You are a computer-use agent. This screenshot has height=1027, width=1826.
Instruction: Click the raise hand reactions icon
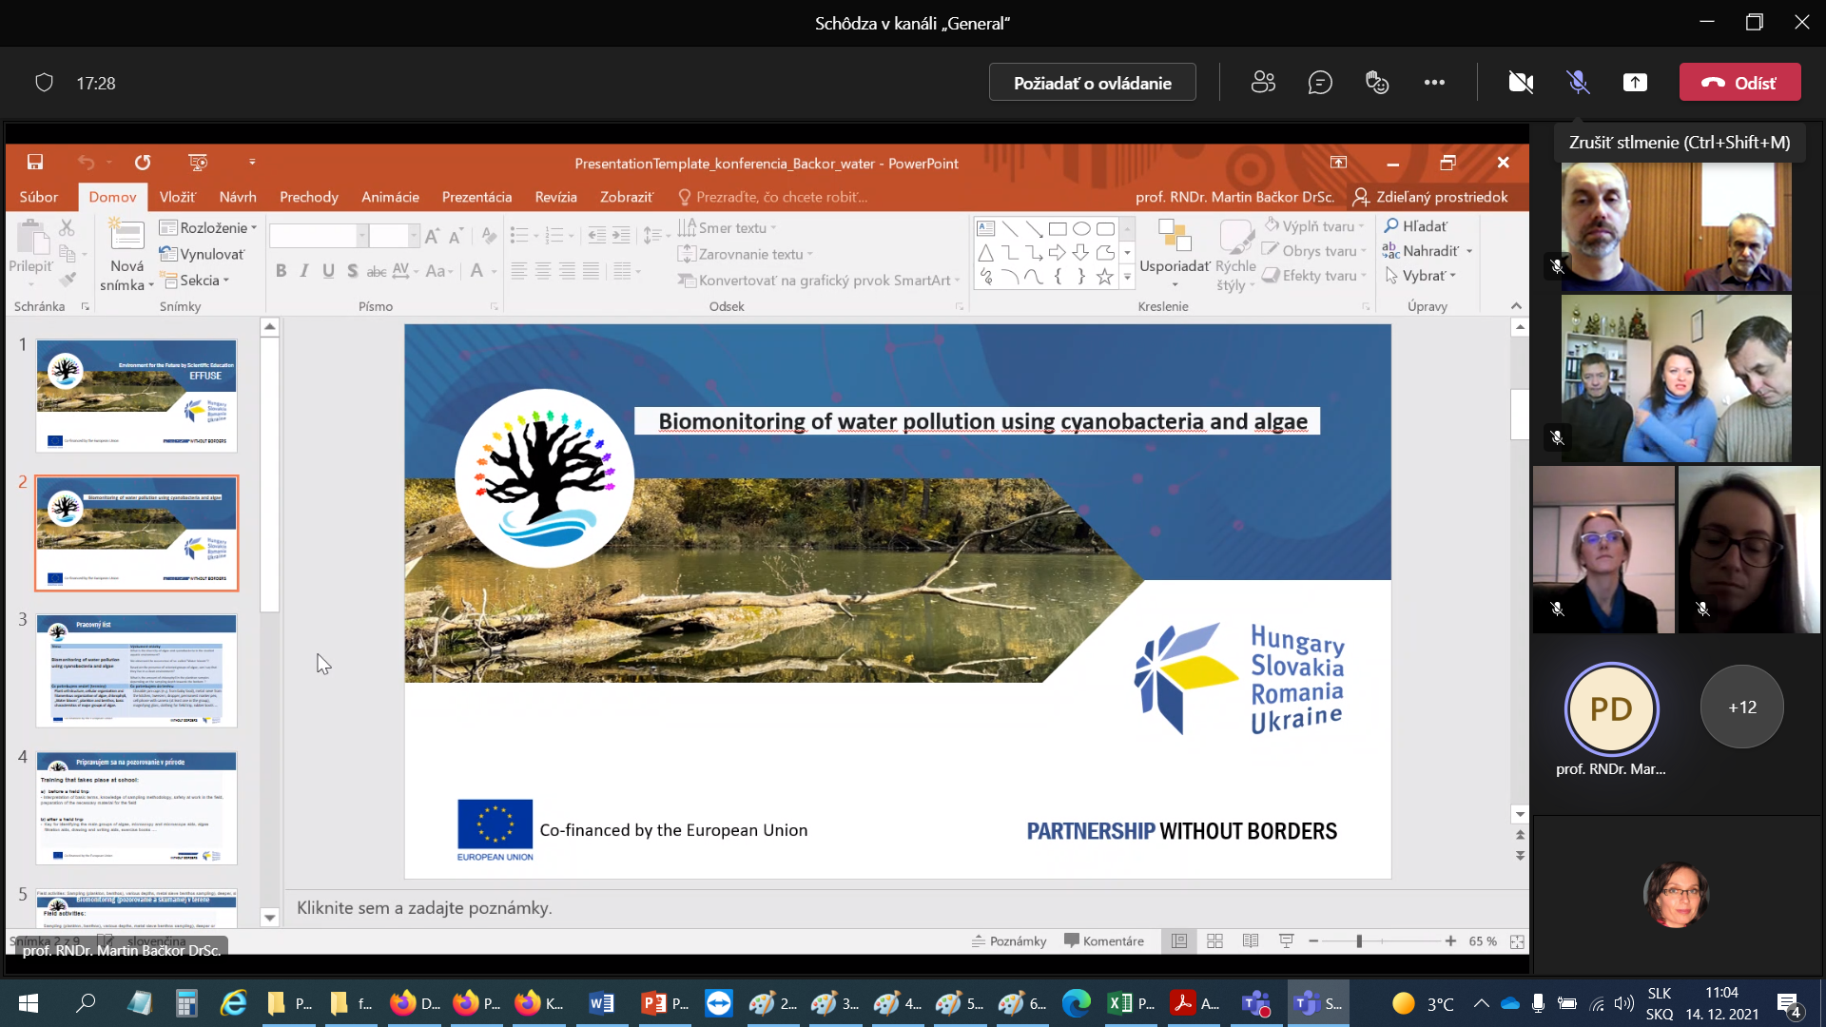(1377, 83)
